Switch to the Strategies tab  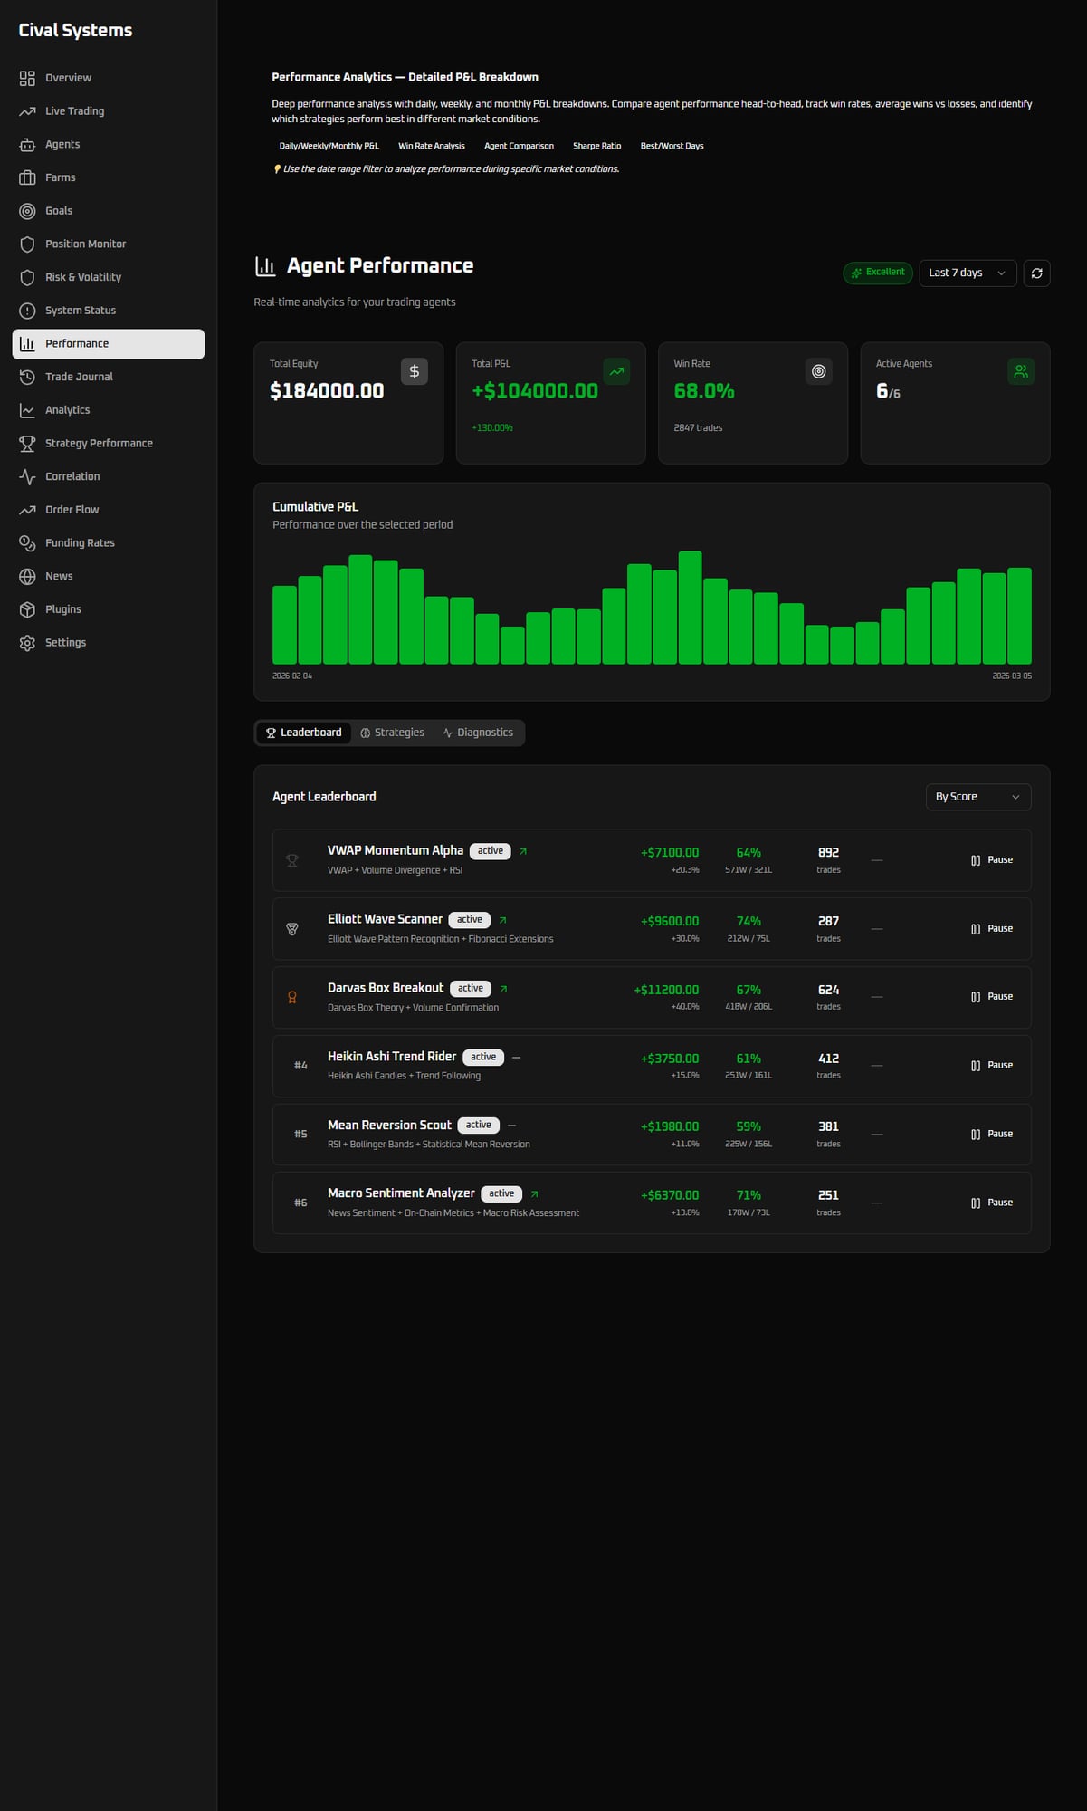(x=392, y=733)
